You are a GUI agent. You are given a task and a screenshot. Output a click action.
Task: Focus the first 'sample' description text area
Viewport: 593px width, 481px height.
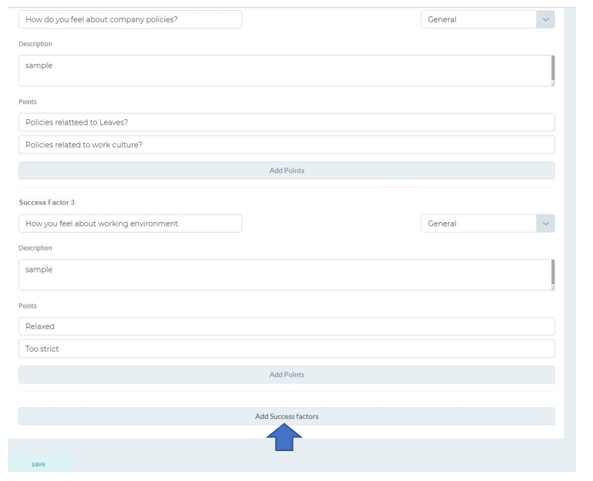pyautogui.click(x=287, y=71)
